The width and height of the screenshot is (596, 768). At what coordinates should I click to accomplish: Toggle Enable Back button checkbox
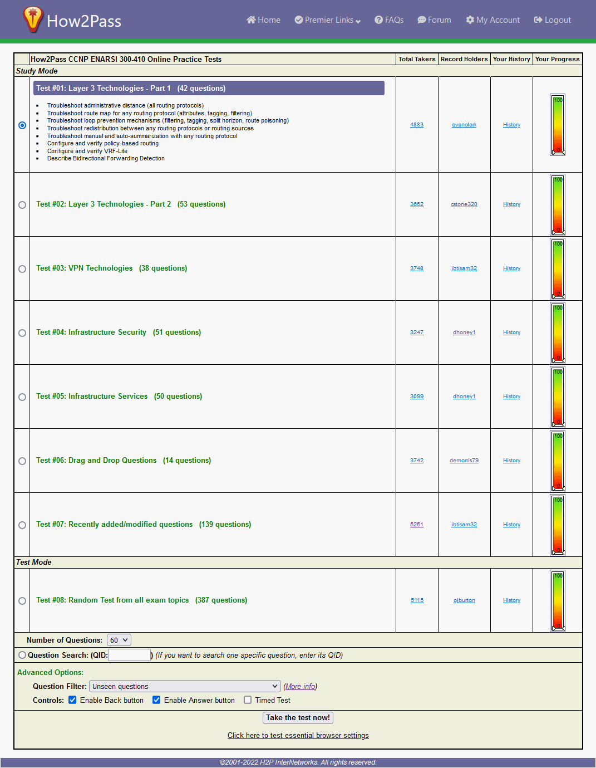pyautogui.click(x=72, y=700)
